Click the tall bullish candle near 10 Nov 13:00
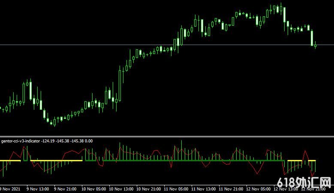This screenshot has width=334, height=193. pyautogui.click(x=120, y=81)
